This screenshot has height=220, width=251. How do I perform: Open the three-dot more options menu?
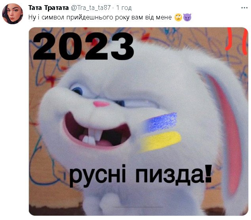(244, 8)
